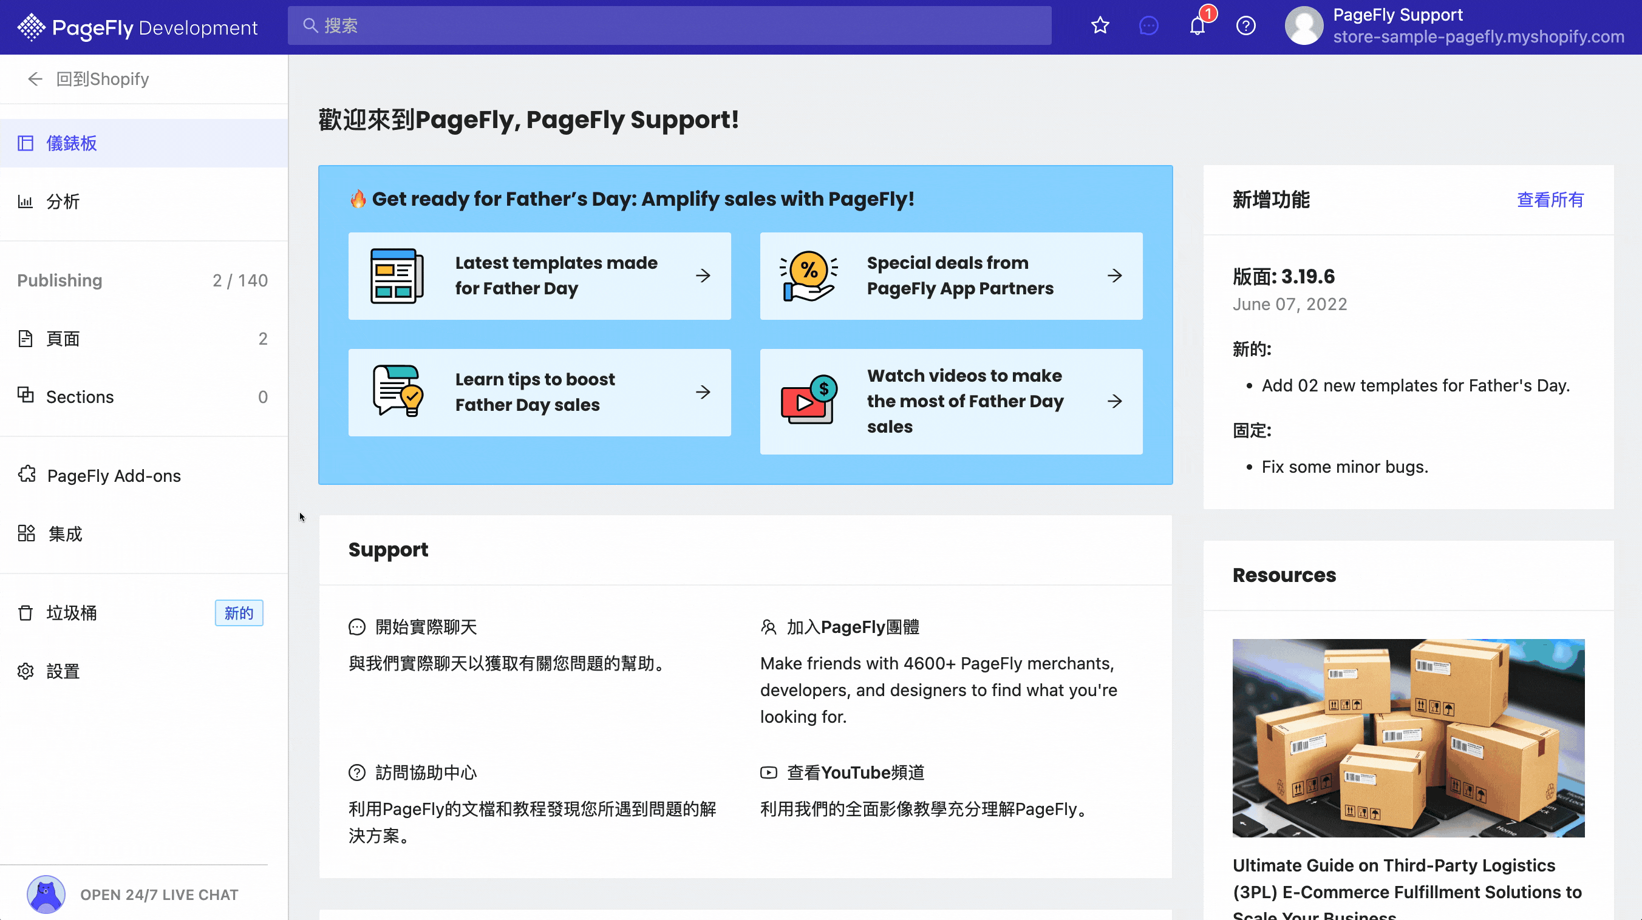
Task: Click the back arrow to Shopify
Action: click(x=35, y=79)
